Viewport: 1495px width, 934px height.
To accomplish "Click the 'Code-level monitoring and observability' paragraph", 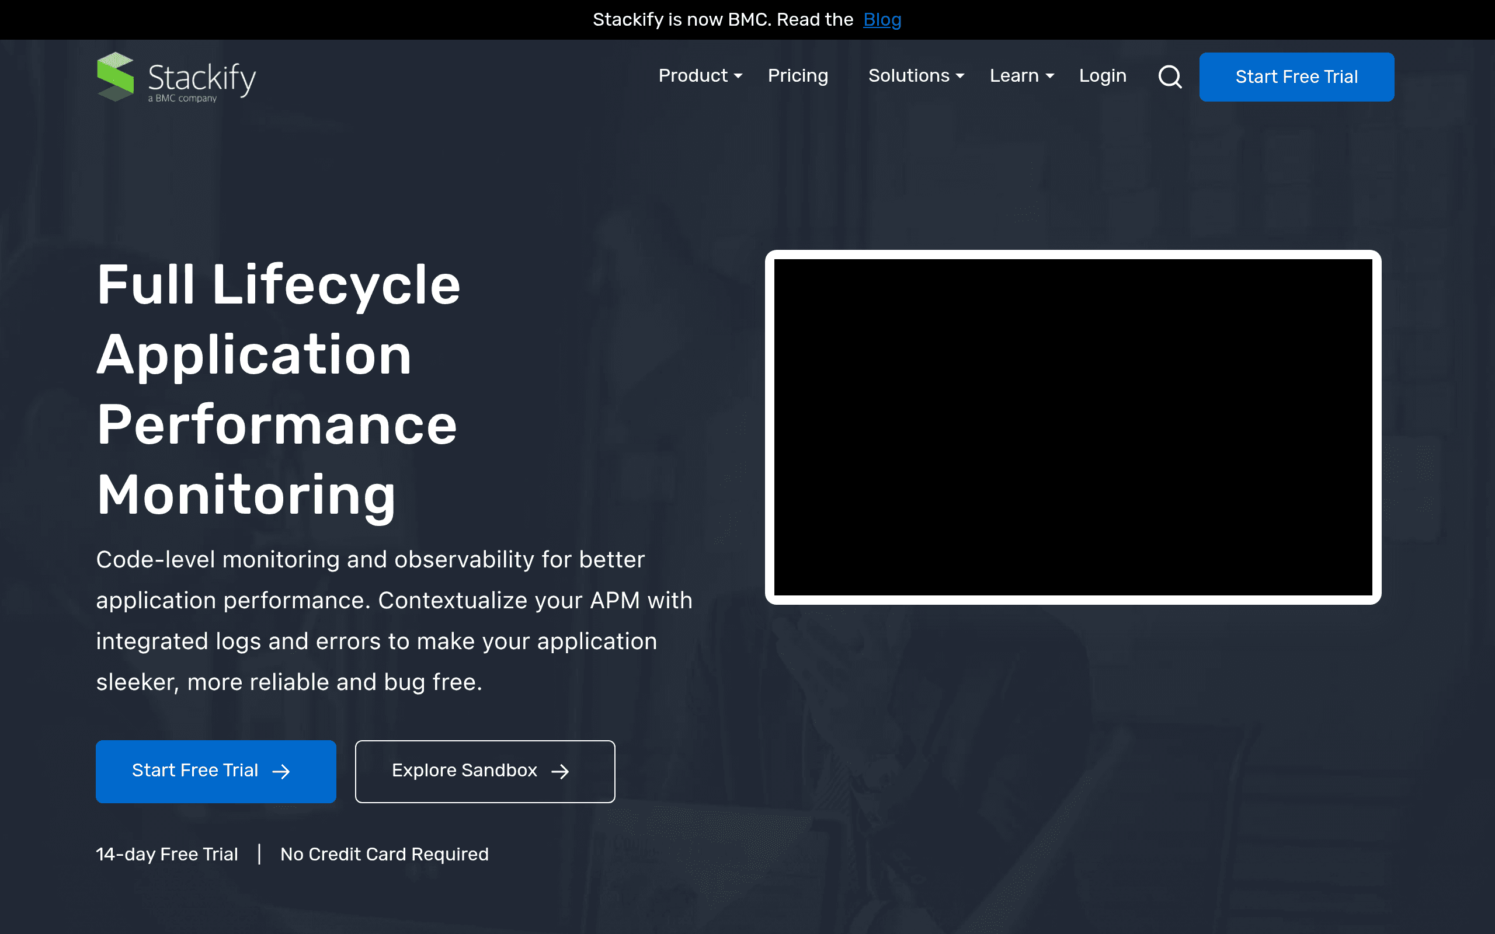I will click(394, 621).
